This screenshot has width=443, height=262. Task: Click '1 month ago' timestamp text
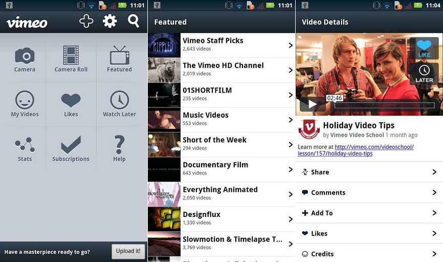402,135
